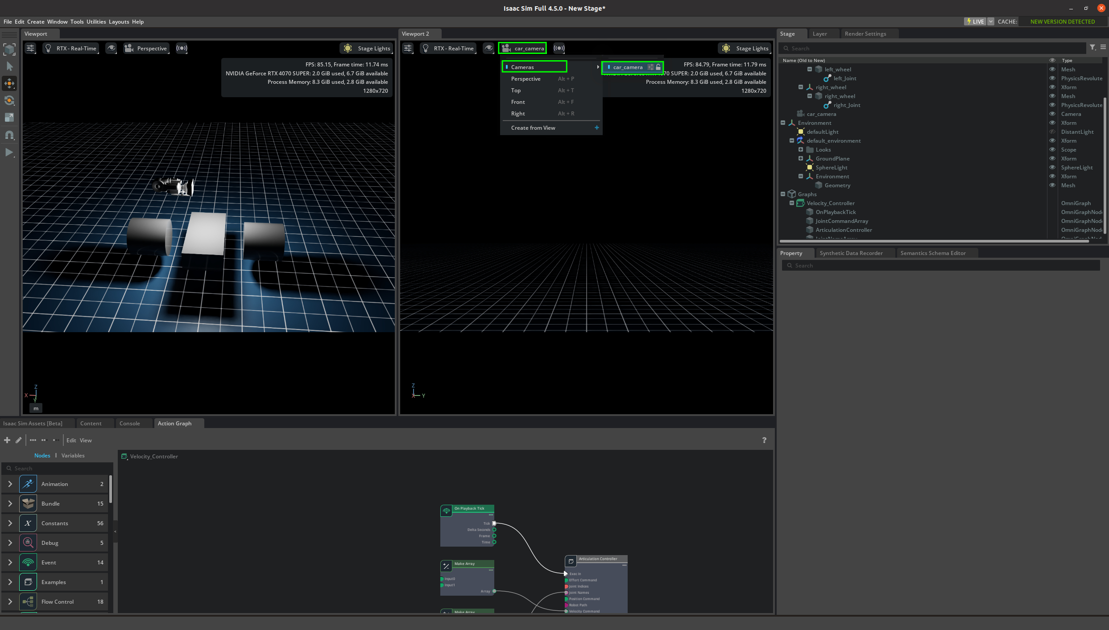The image size is (1109, 630).
Task: Select the Move tool in left toolbar
Action: coord(9,83)
